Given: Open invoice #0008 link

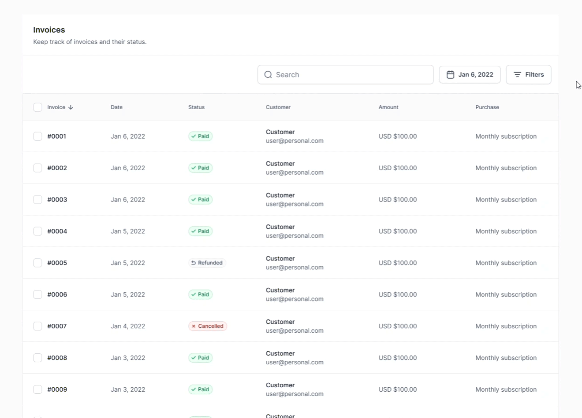Looking at the screenshot, I should coord(57,358).
